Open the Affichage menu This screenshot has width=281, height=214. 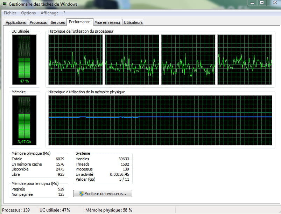click(49, 13)
